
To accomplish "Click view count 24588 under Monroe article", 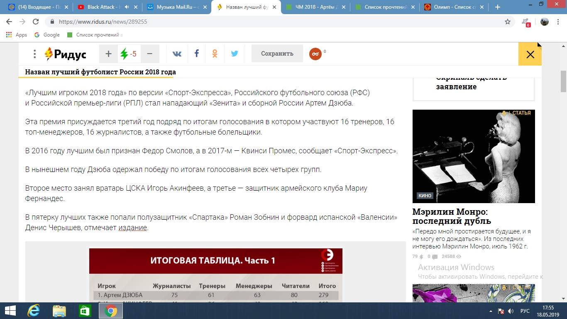I will [452, 257].
